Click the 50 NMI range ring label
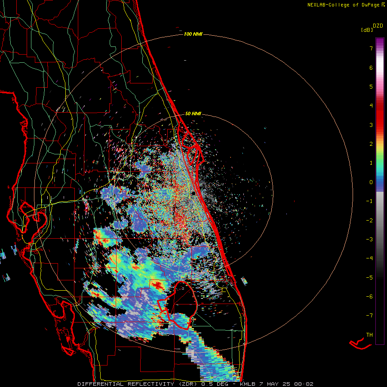The image size is (387, 387). click(x=193, y=114)
